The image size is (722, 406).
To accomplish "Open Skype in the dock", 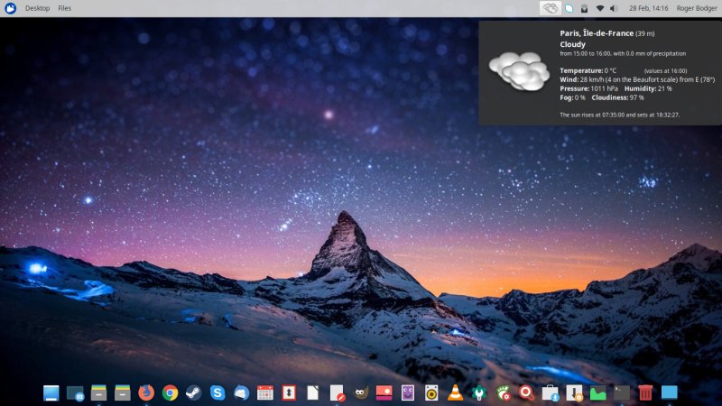I will 218,392.
